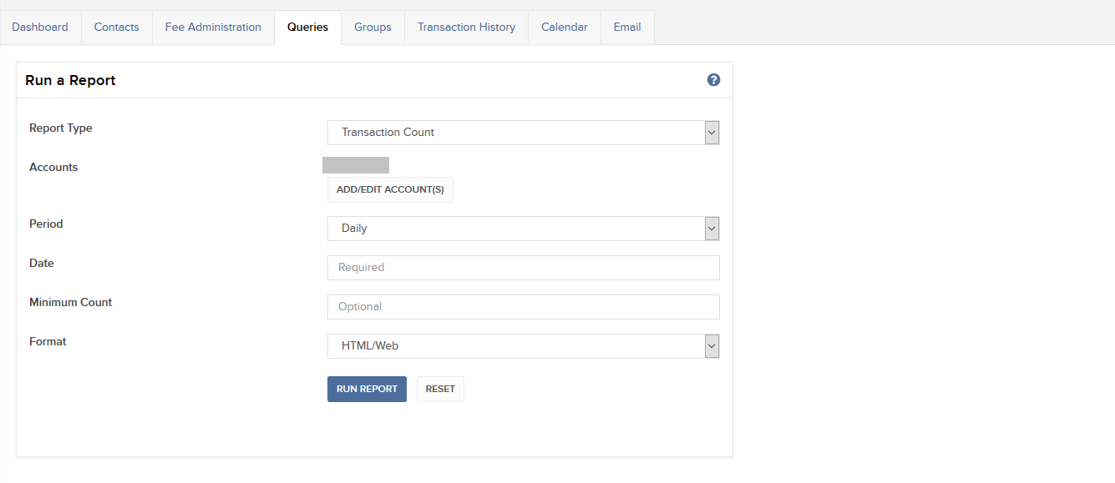
Task: Open the Period dropdown showing Daily
Action: [523, 229]
